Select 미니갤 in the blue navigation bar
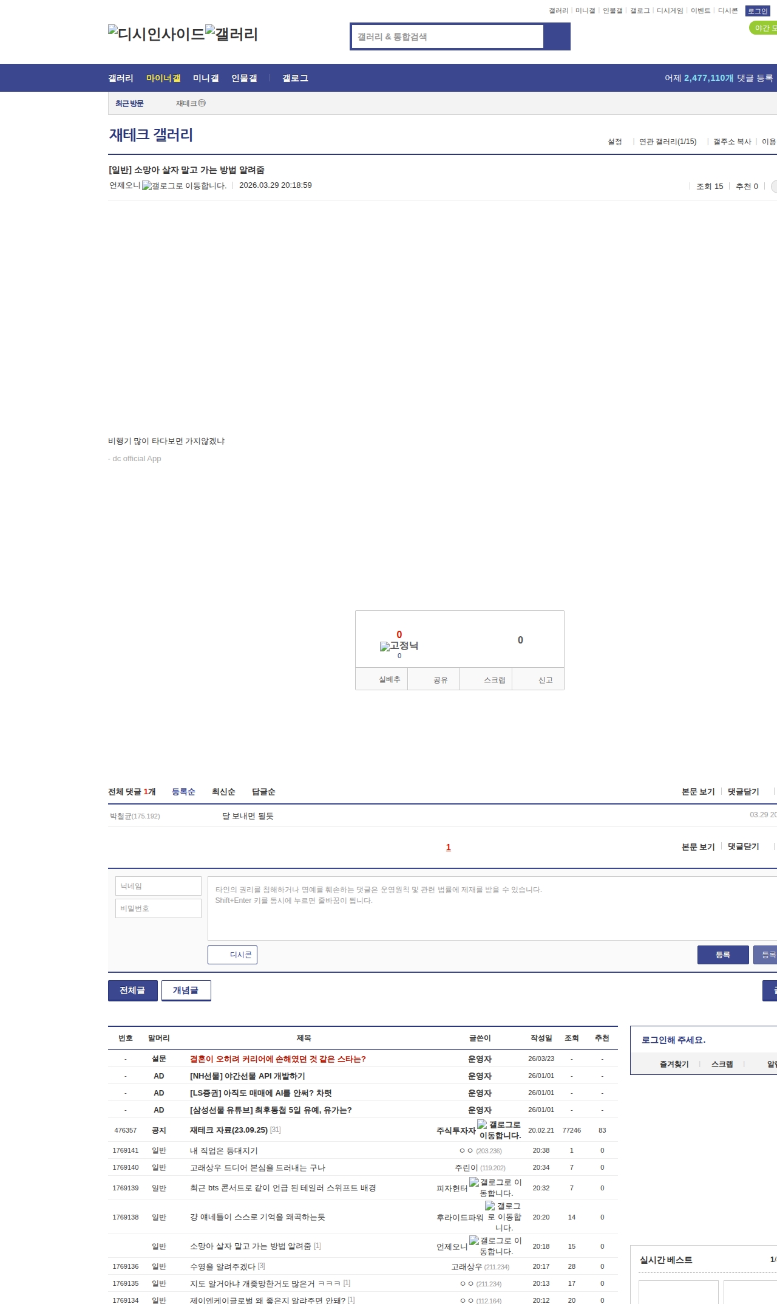Image resolution: width=777 pixels, height=1304 pixels. [x=206, y=78]
